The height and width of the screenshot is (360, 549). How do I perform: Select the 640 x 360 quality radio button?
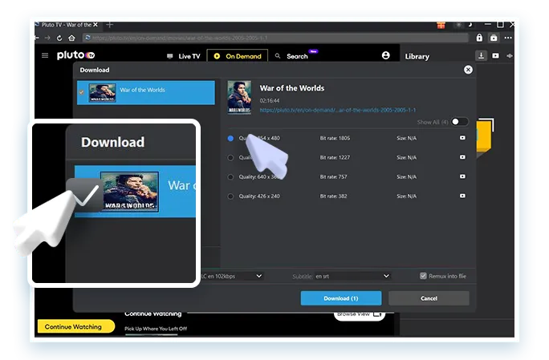[x=230, y=176]
